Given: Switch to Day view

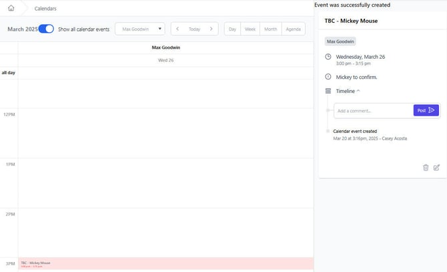Looking at the screenshot, I should pos(232,29).
